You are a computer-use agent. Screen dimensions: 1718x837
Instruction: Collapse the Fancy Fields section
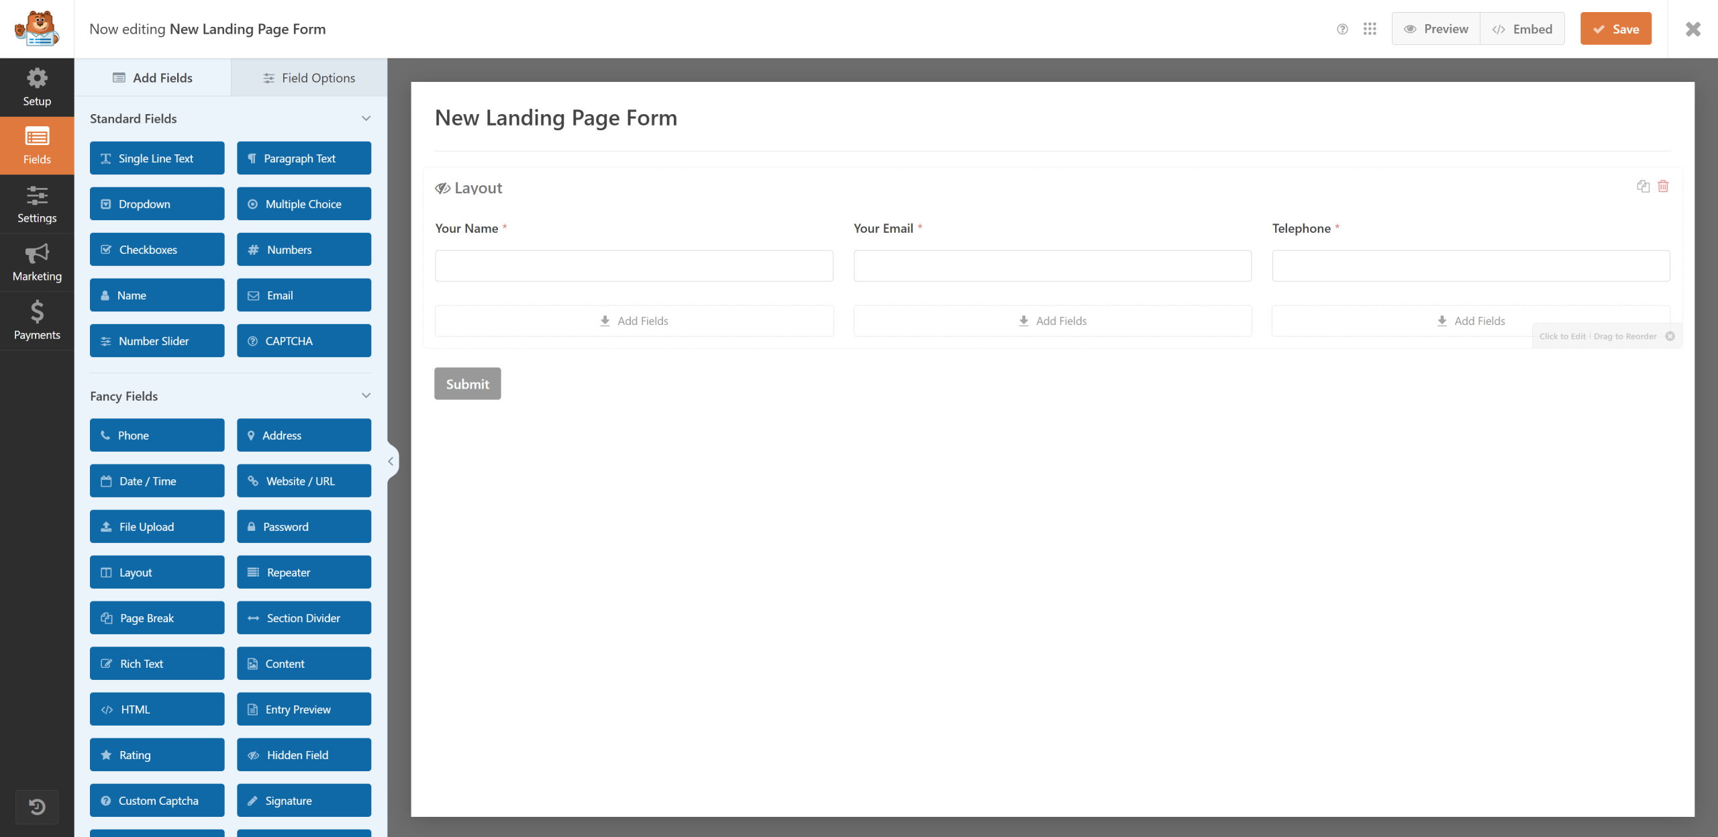click(366, 395)
